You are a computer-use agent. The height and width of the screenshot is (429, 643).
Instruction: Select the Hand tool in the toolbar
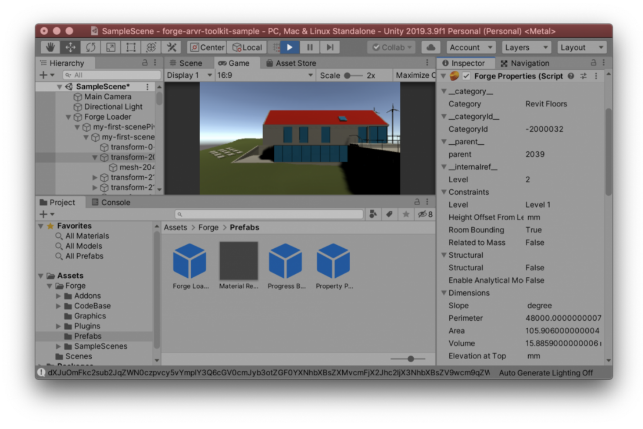(50, 47)
